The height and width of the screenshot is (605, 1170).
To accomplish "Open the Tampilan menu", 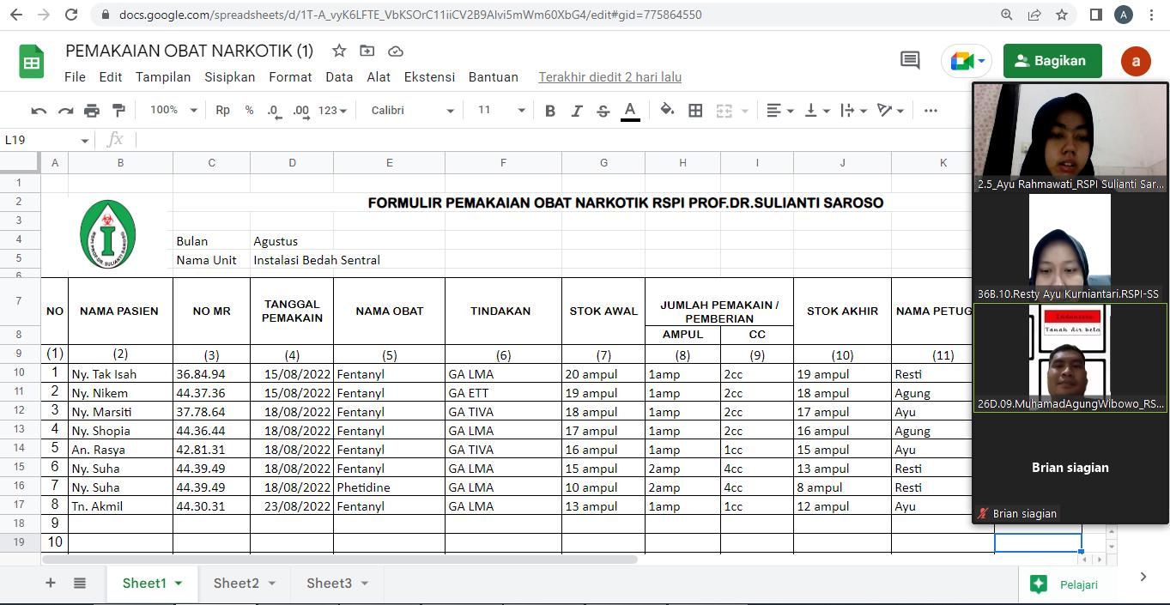I will [163, 76].
